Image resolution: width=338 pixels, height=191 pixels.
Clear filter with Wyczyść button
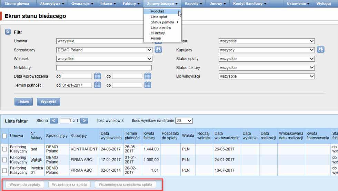[x=48, y=102]
